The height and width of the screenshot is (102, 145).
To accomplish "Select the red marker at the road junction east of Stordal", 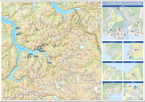I will 26,36.
